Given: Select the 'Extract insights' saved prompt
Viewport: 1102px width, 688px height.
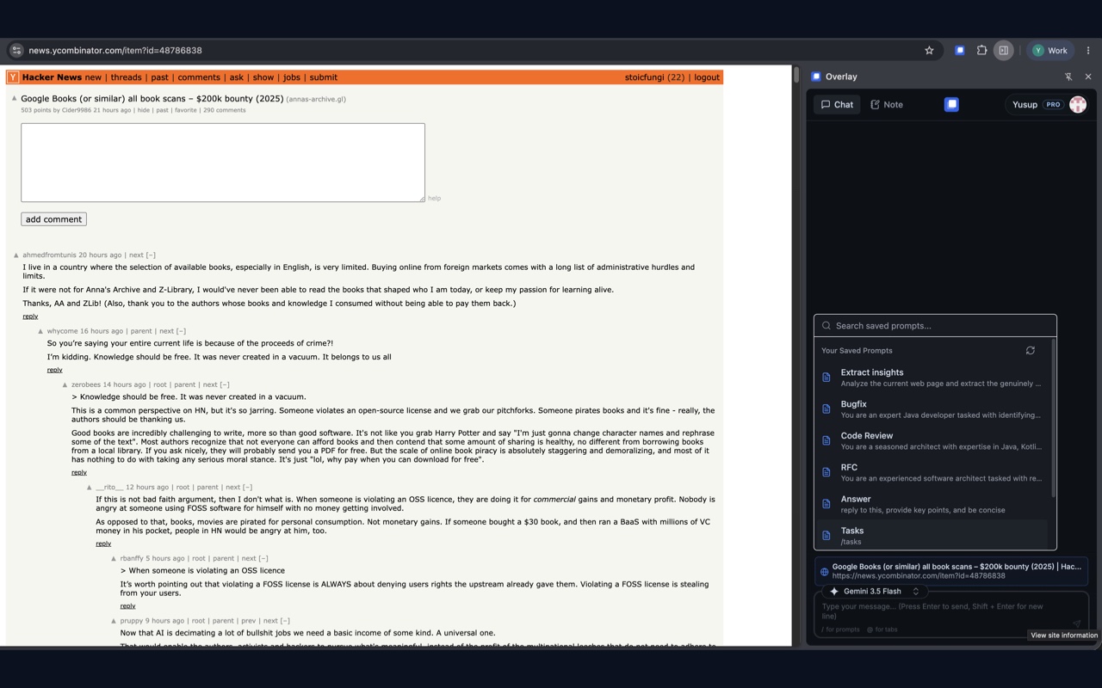Looking at the screenshot, I should click(x=932, y=378).
